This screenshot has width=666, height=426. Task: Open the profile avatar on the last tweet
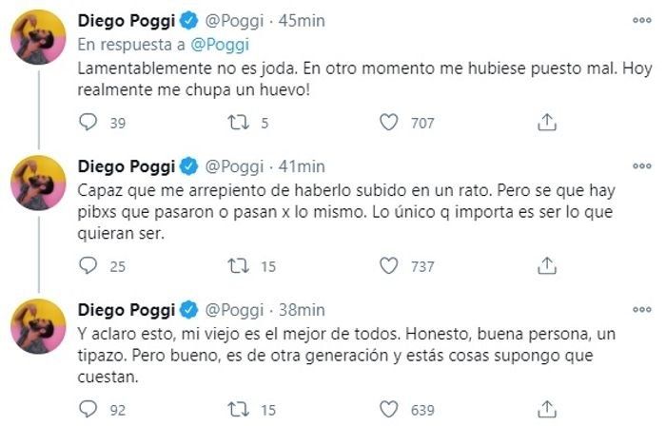(37, 326)
